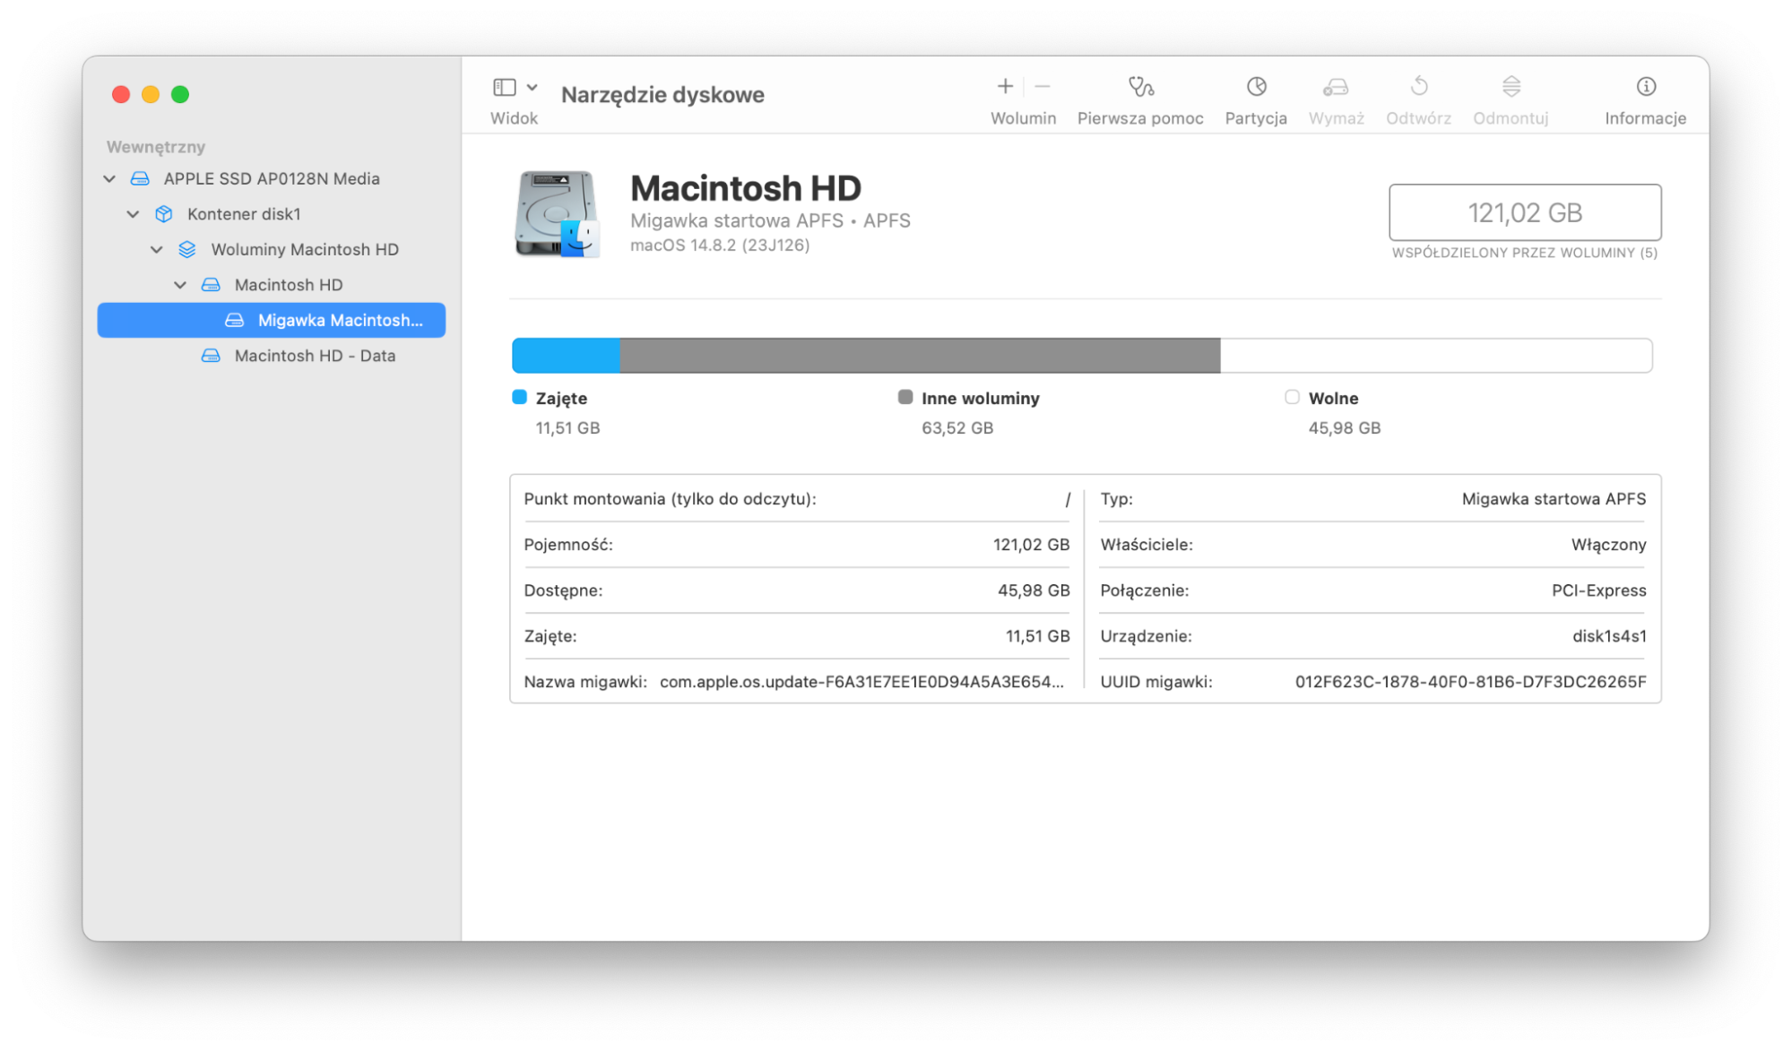Select Woluminy Macintosh HD group

(x=271, y=249)
